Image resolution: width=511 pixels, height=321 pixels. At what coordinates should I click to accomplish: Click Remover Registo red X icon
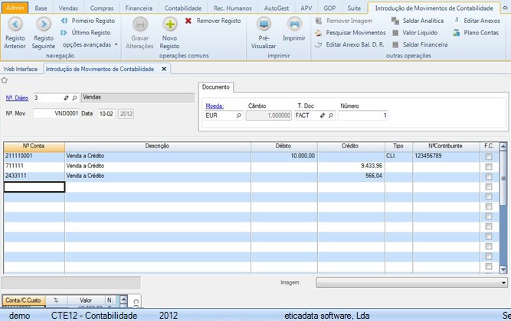188,21
